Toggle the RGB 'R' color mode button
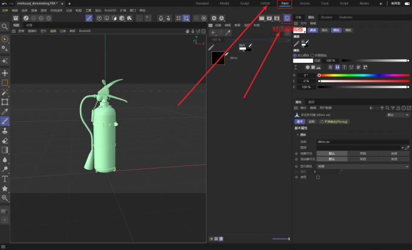 tap(331, 67)
